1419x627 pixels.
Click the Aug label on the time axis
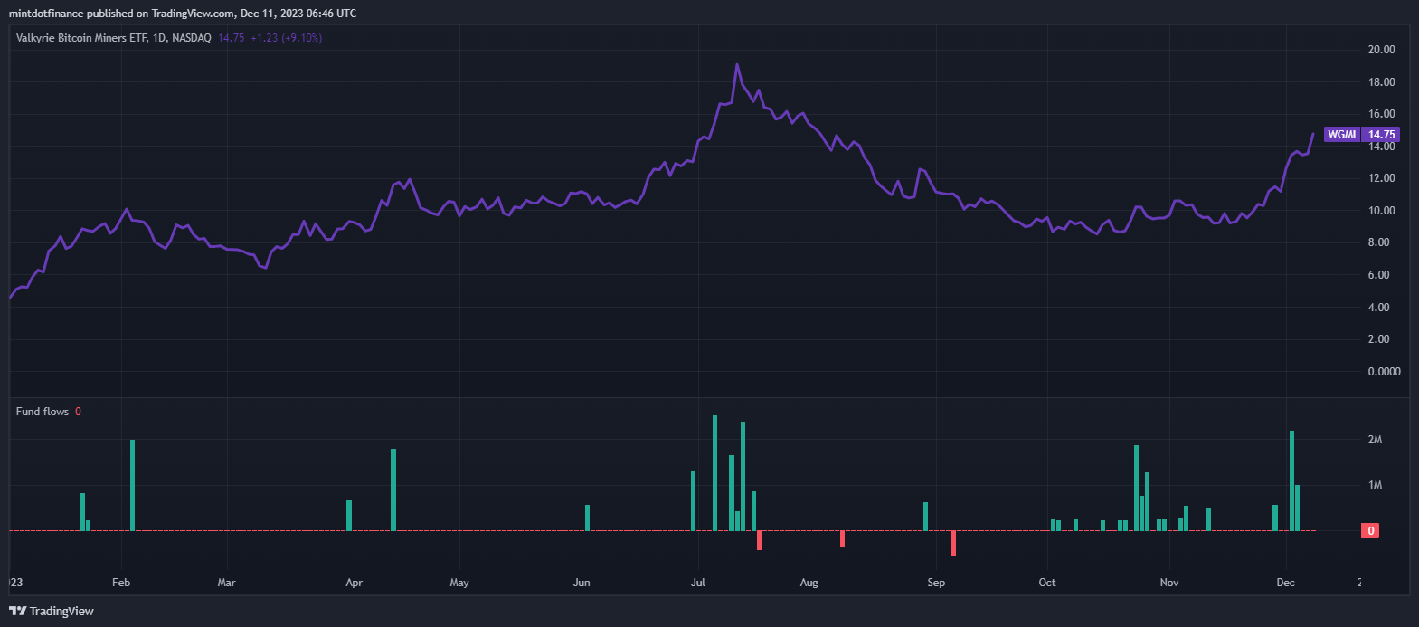click(x=809, y=583)
